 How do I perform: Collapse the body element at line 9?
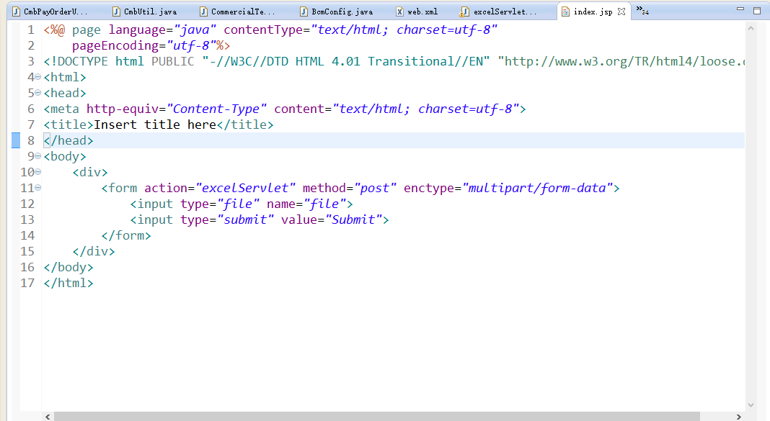coord(37,156)
